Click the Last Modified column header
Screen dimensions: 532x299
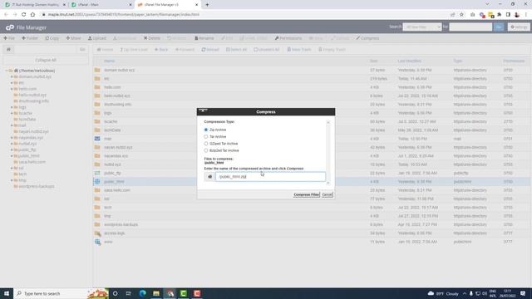410,61
